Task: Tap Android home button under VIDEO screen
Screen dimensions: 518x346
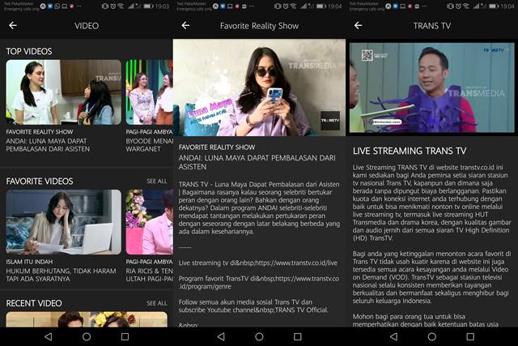Action: tap(87, 337)
